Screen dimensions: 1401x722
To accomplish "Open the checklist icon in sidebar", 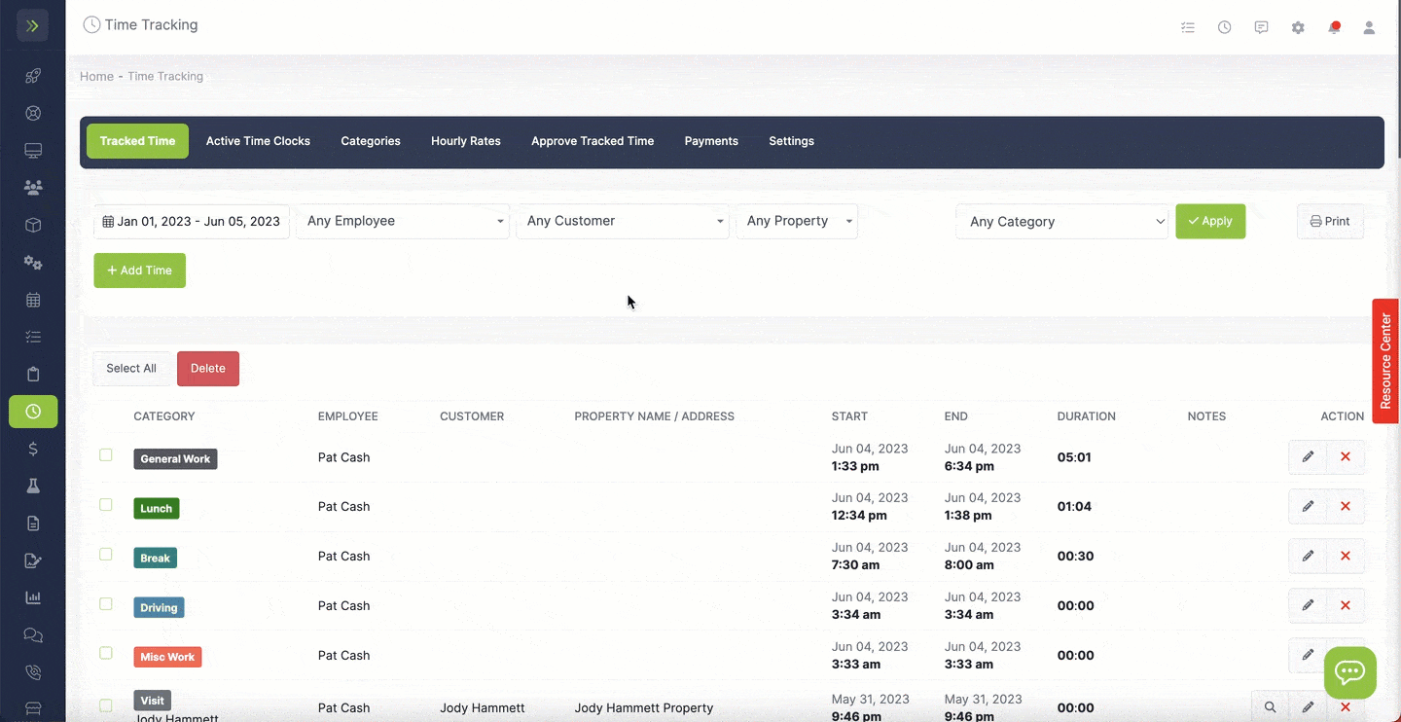I will 33,337.
